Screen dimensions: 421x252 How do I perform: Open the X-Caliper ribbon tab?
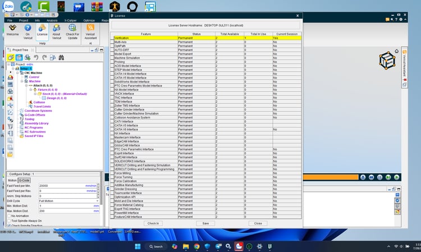[x=70, y=20]
